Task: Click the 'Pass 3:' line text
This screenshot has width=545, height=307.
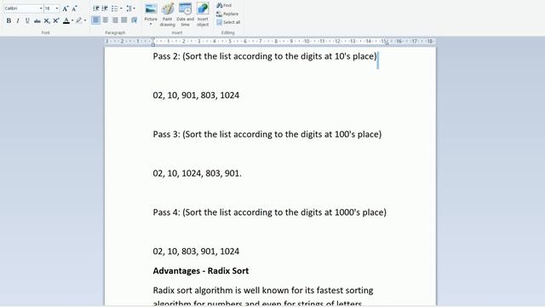Action: 267,135
